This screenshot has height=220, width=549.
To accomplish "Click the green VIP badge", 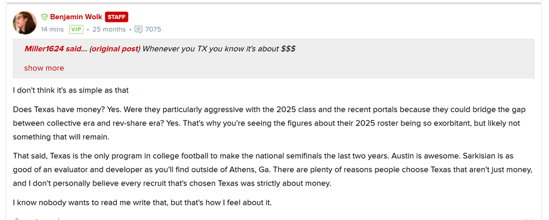I will coord(76,30).
